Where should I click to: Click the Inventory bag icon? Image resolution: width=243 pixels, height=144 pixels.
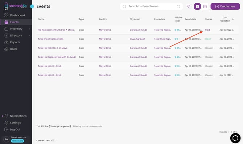[x=7, y=29]
